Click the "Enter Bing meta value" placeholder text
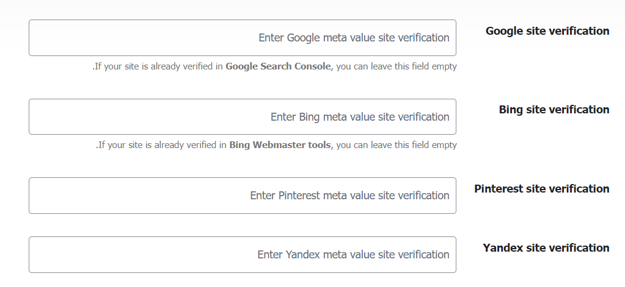The width and height of the screenshot is (625, 287). pos(360,117)
